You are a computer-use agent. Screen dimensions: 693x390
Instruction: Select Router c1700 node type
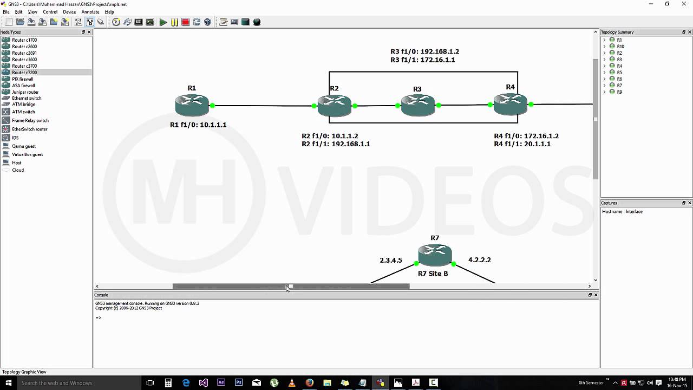[x=46, y=40]
